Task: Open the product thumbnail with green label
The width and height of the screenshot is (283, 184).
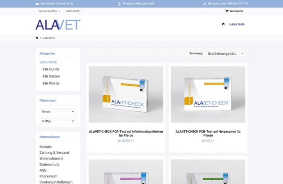Action: click(208, 172)
